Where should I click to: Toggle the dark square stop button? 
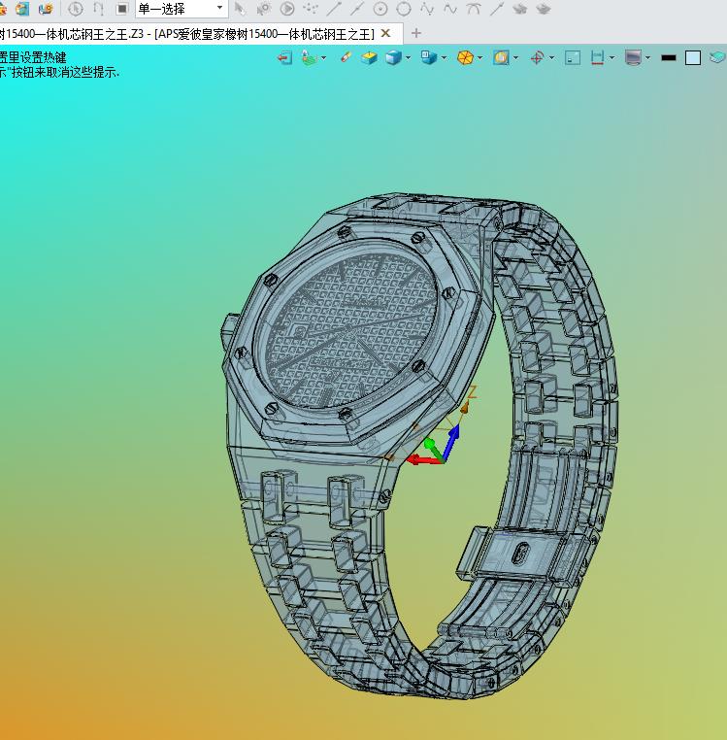122,9
